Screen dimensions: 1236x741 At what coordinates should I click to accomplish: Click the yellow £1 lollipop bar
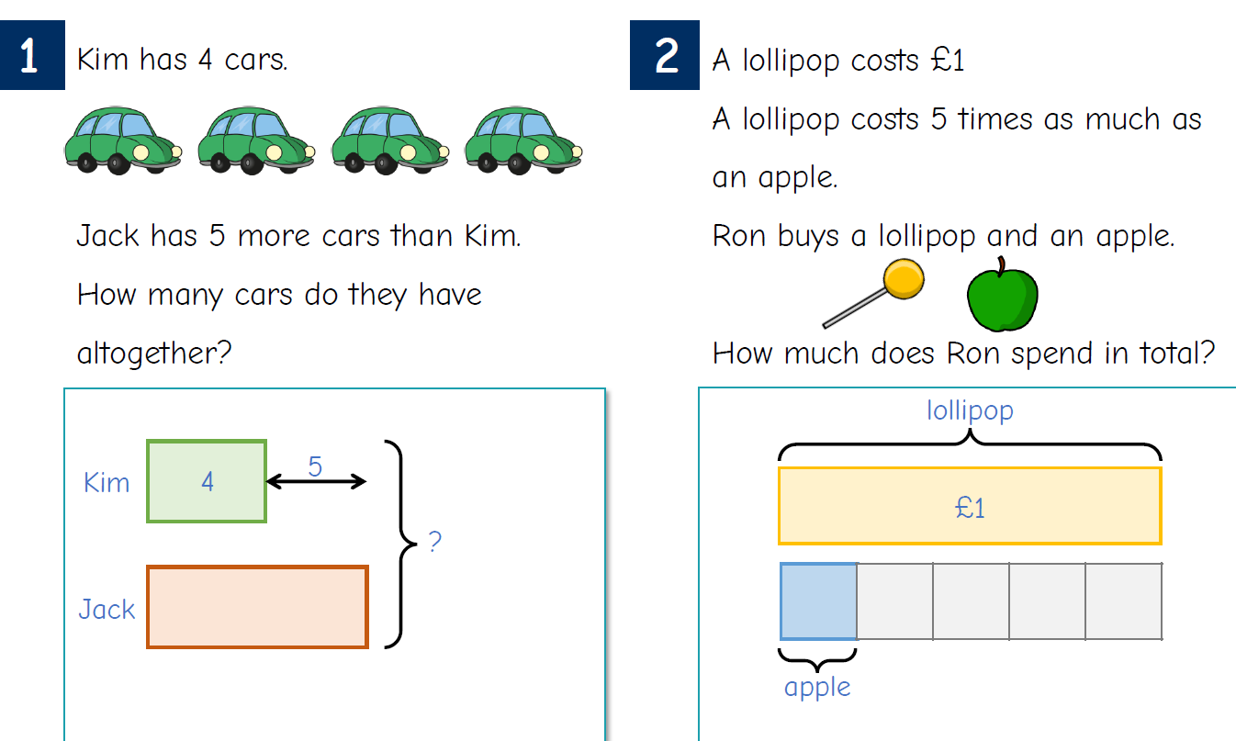click(x=970, y=506)
